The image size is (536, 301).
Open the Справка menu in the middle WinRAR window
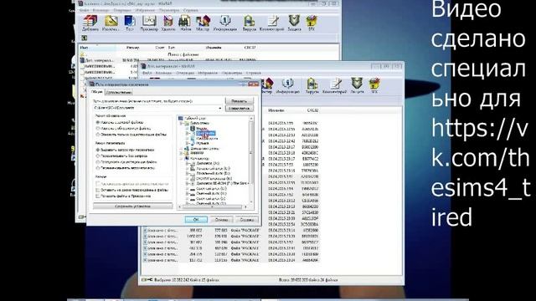coord(253,73)
